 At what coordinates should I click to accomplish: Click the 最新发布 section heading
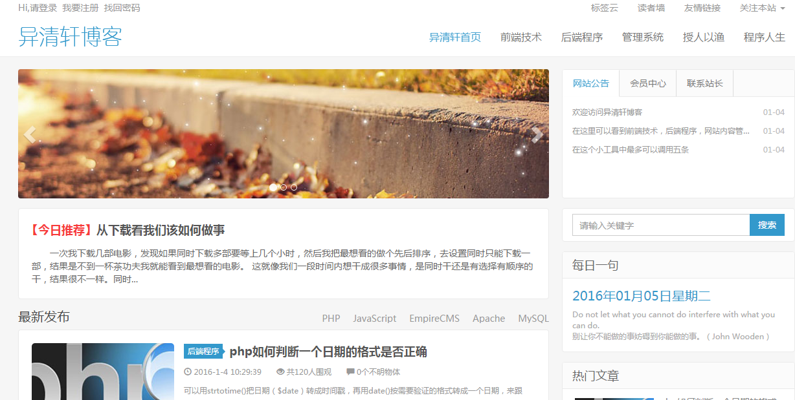44,317
